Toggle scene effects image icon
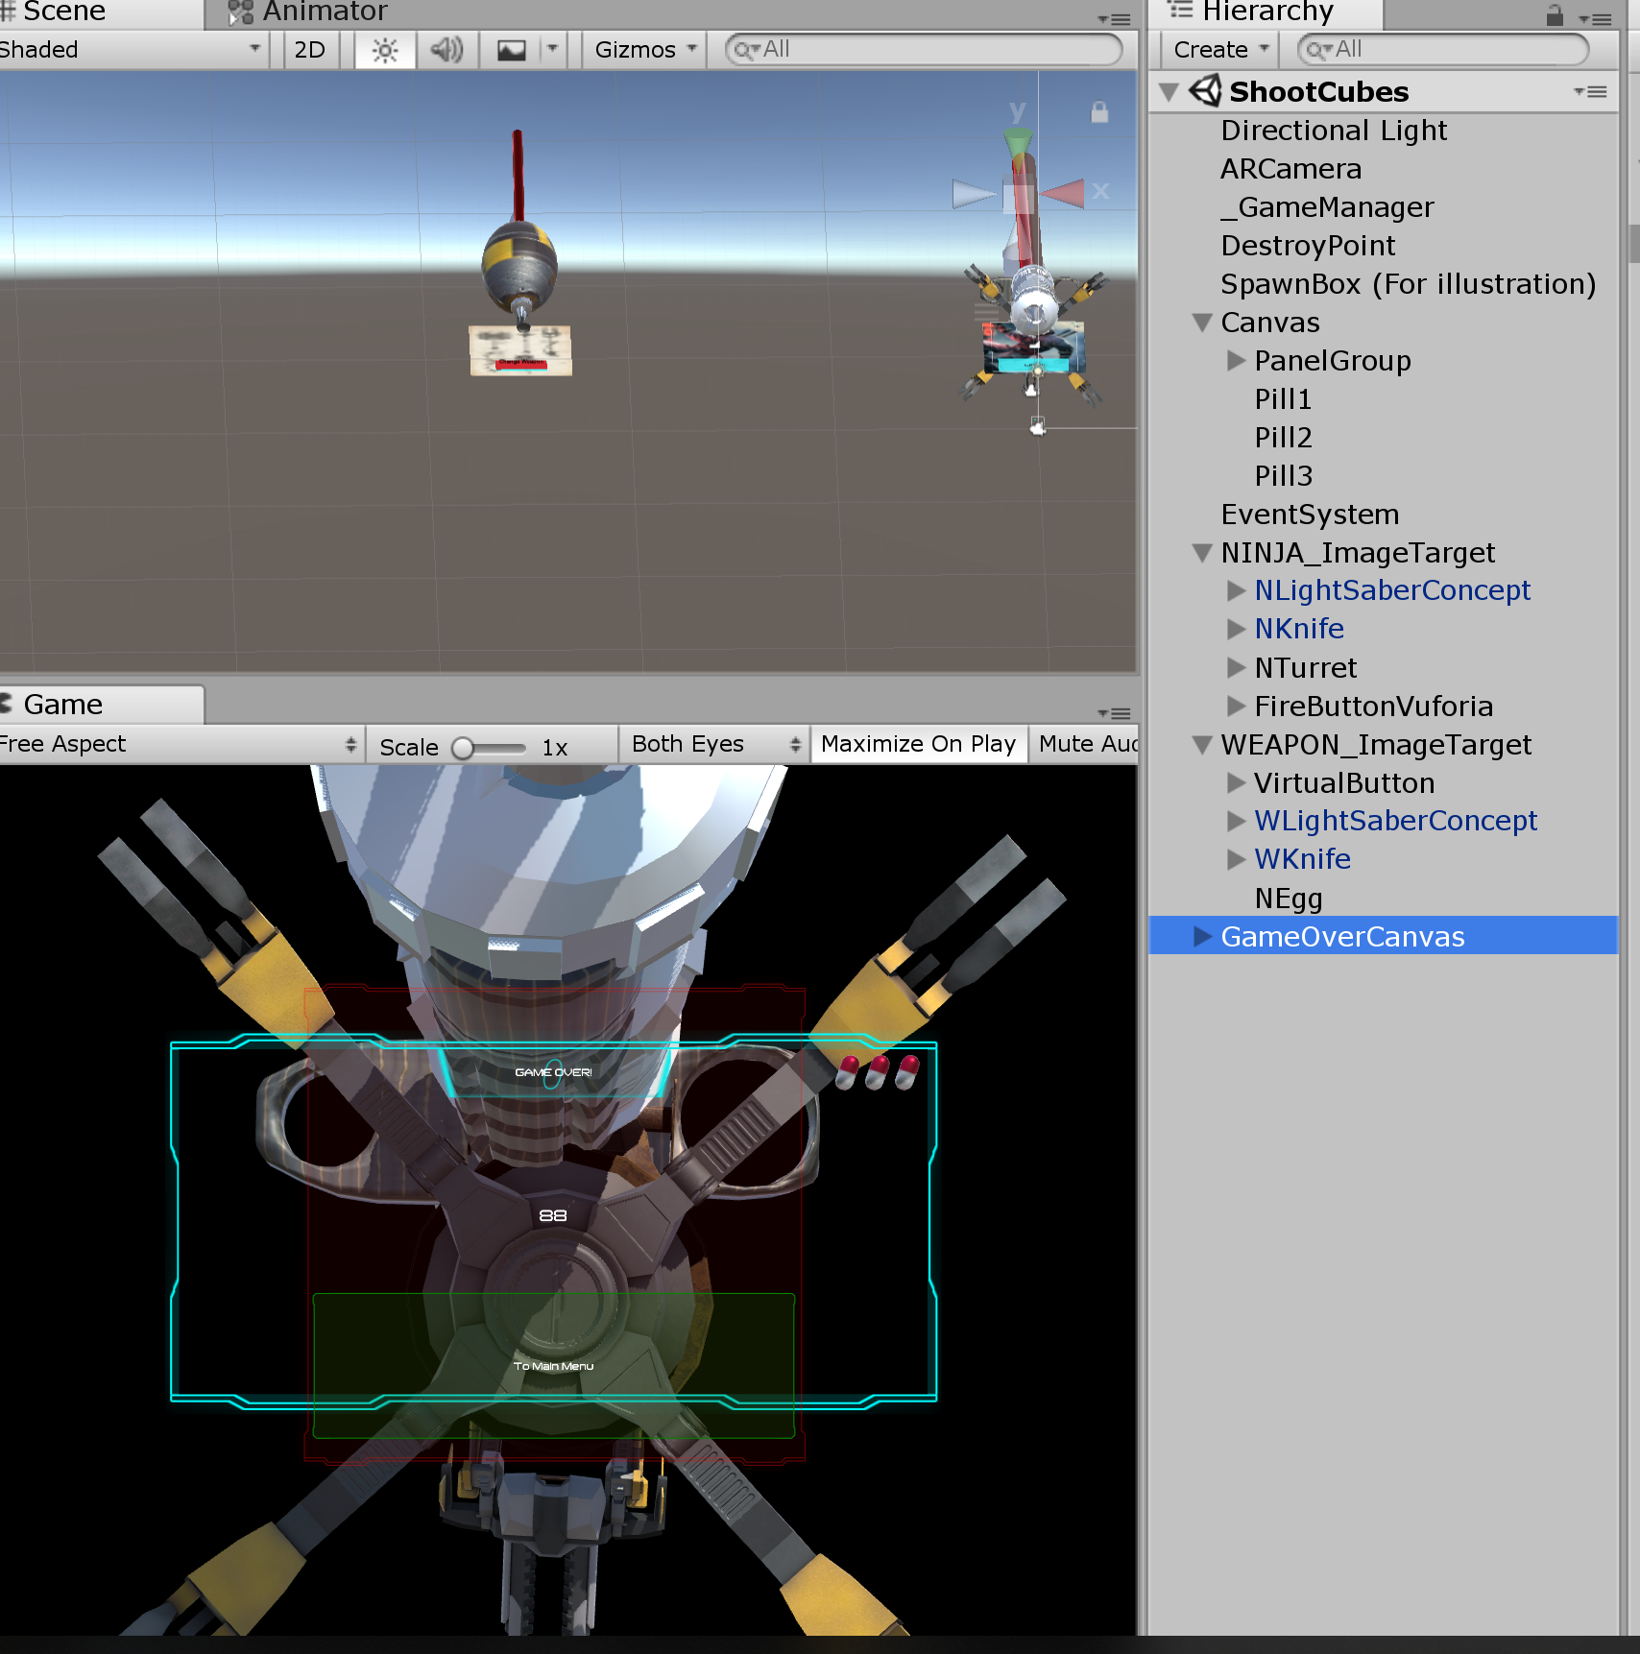 pyautogui.click(x=512, y=50)
